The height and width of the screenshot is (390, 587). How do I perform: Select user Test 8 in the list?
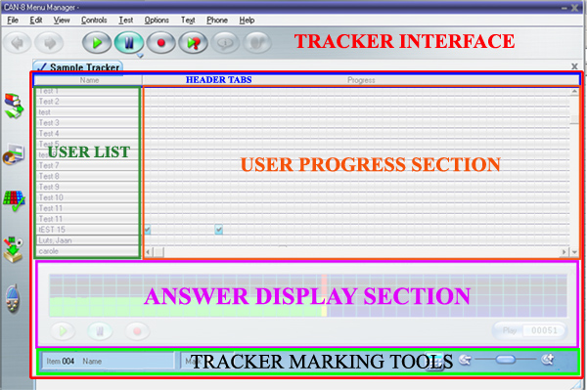(88, 176)
